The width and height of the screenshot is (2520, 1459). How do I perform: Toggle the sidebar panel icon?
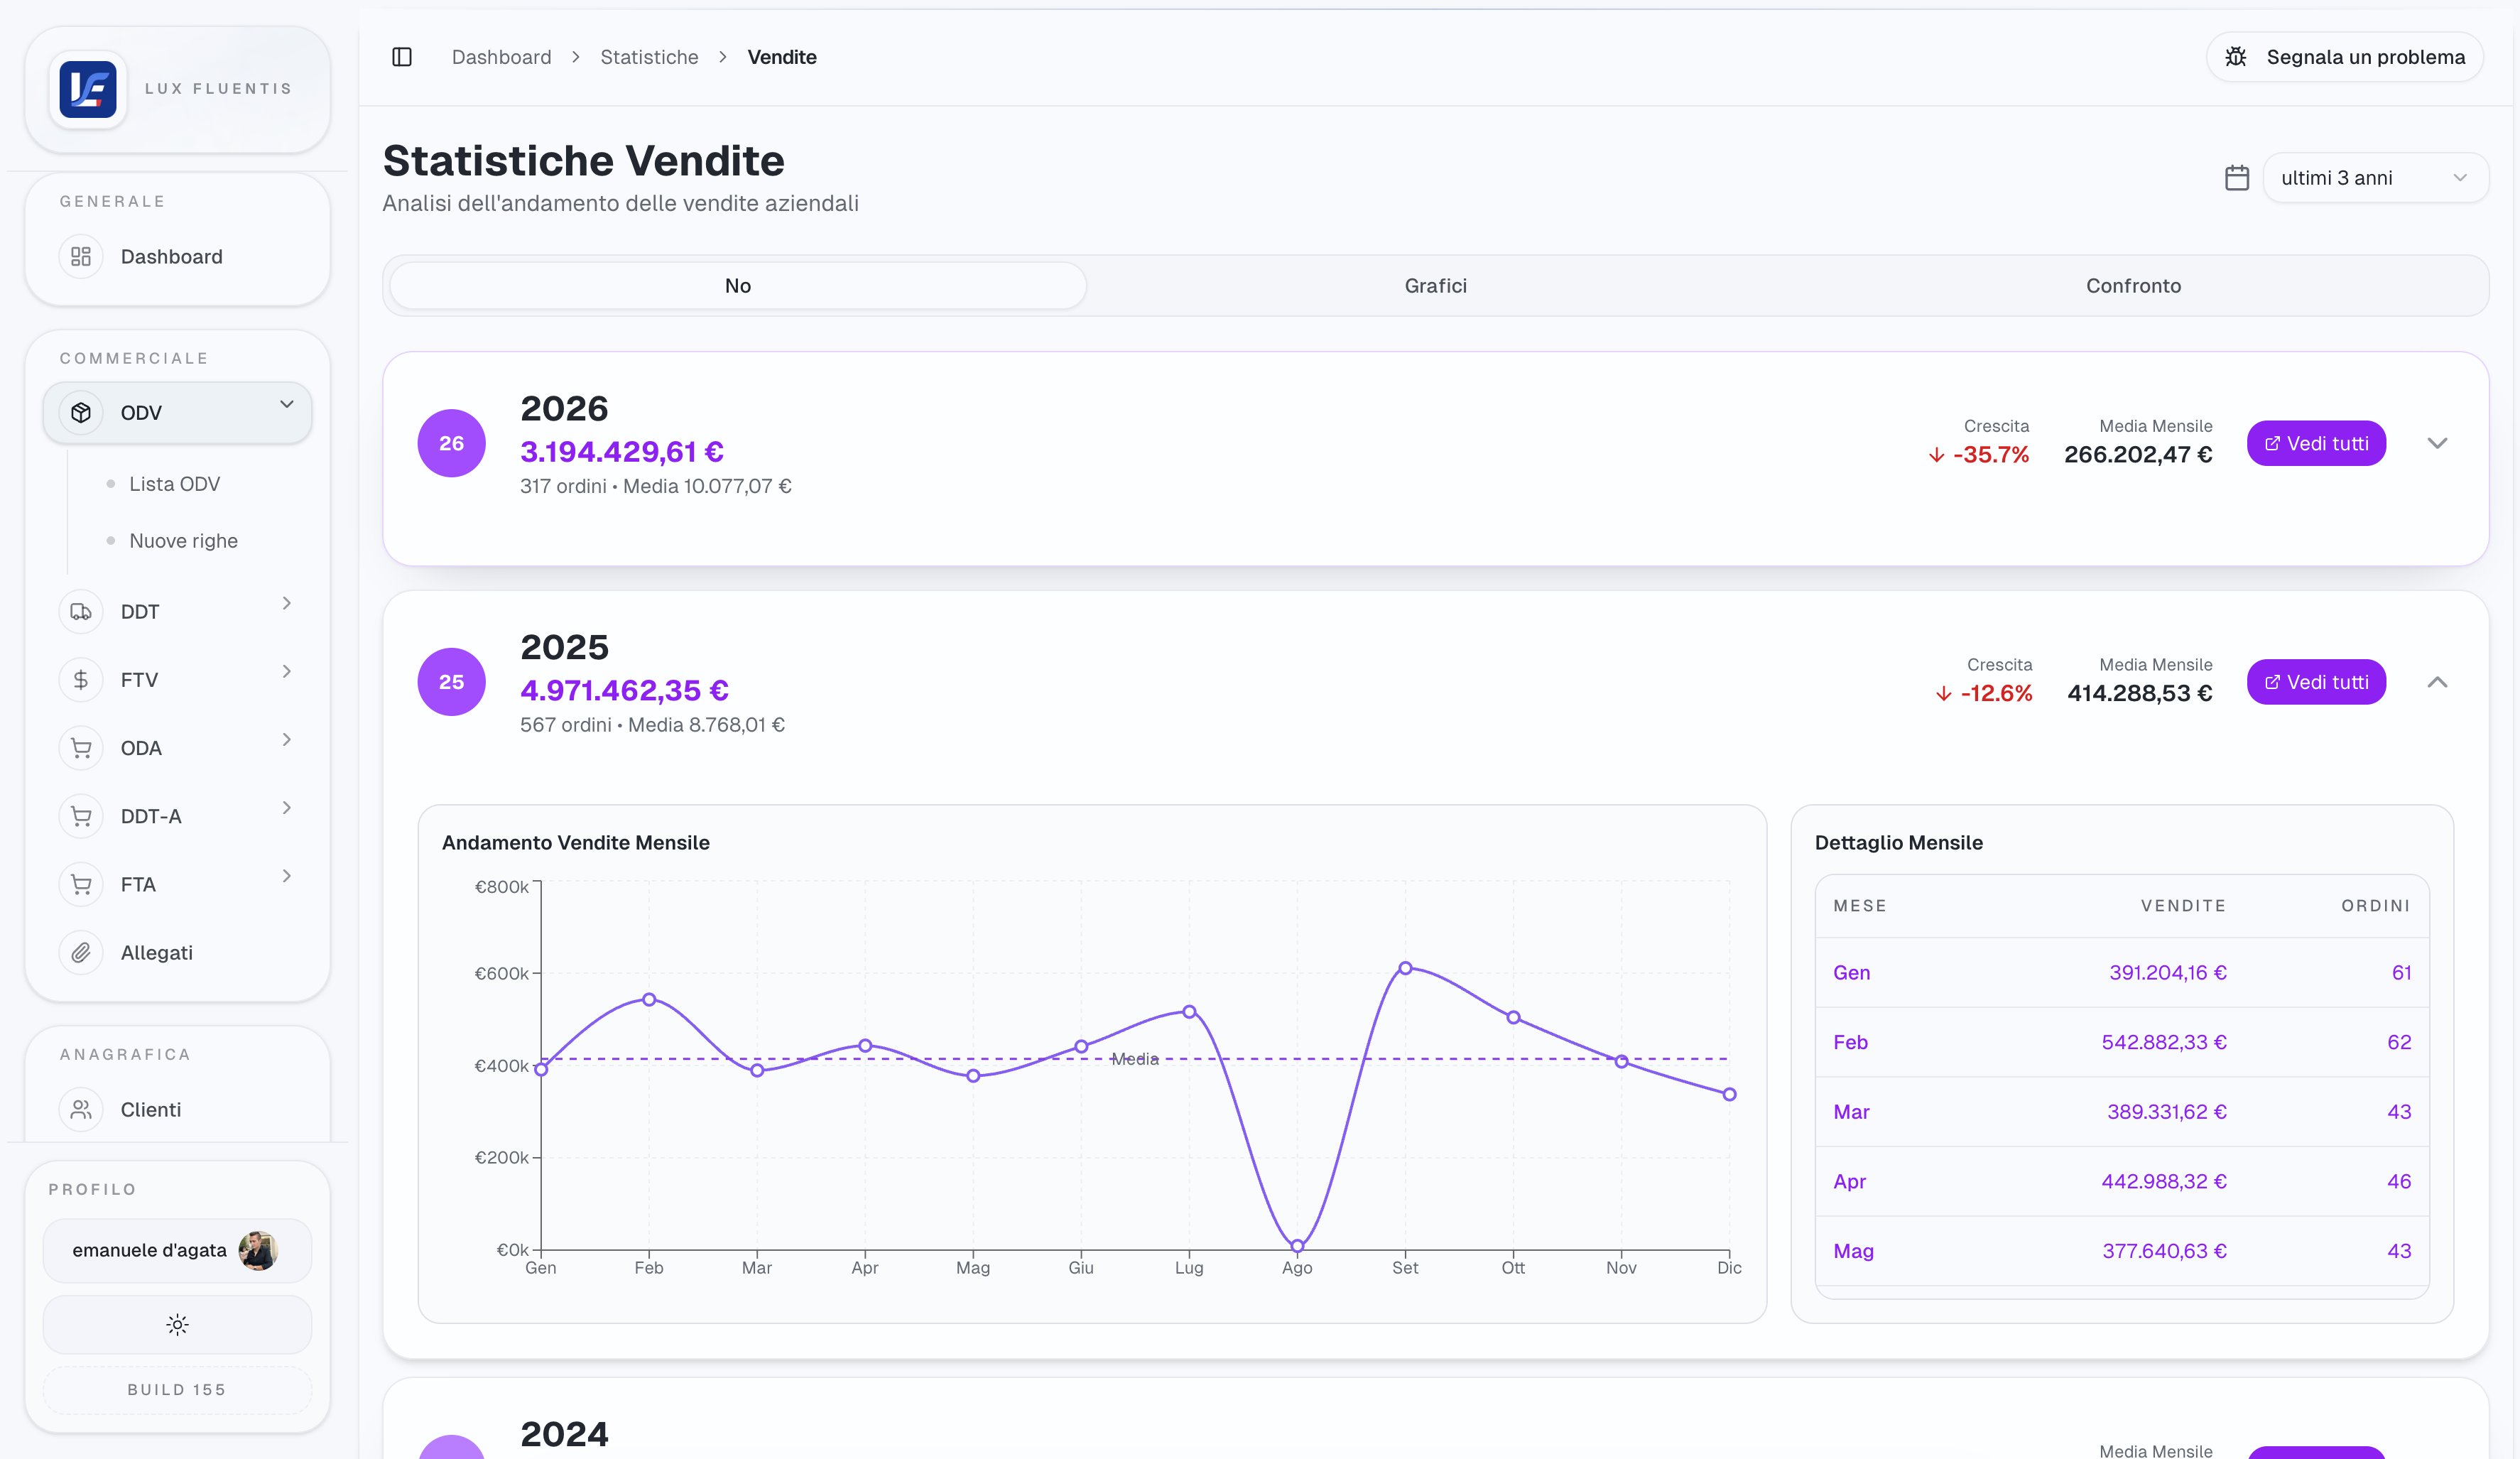402,57
